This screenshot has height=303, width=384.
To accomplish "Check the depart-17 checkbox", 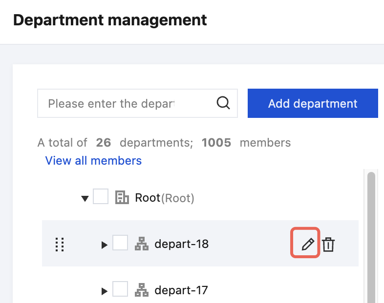I will tap(120, 288).
